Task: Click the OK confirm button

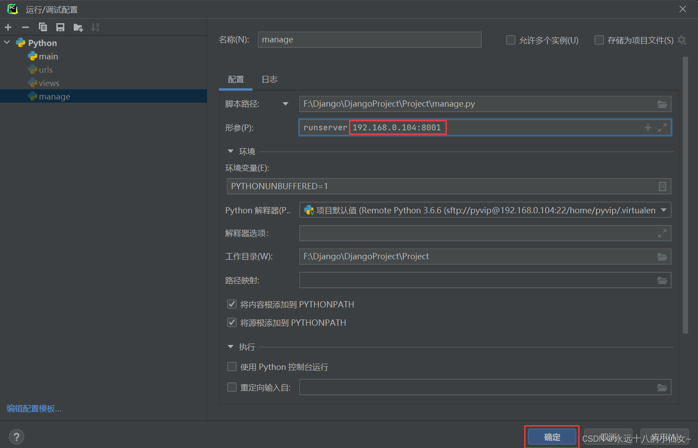Action: click(552, 437)
